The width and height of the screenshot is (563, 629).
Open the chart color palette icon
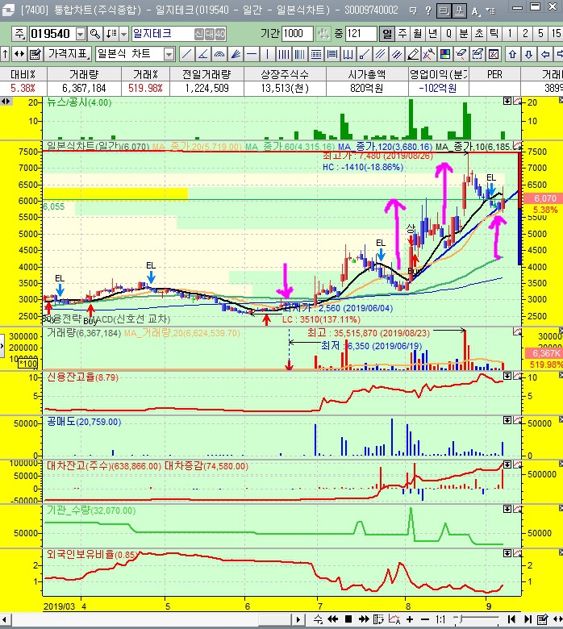pos(445,54)
